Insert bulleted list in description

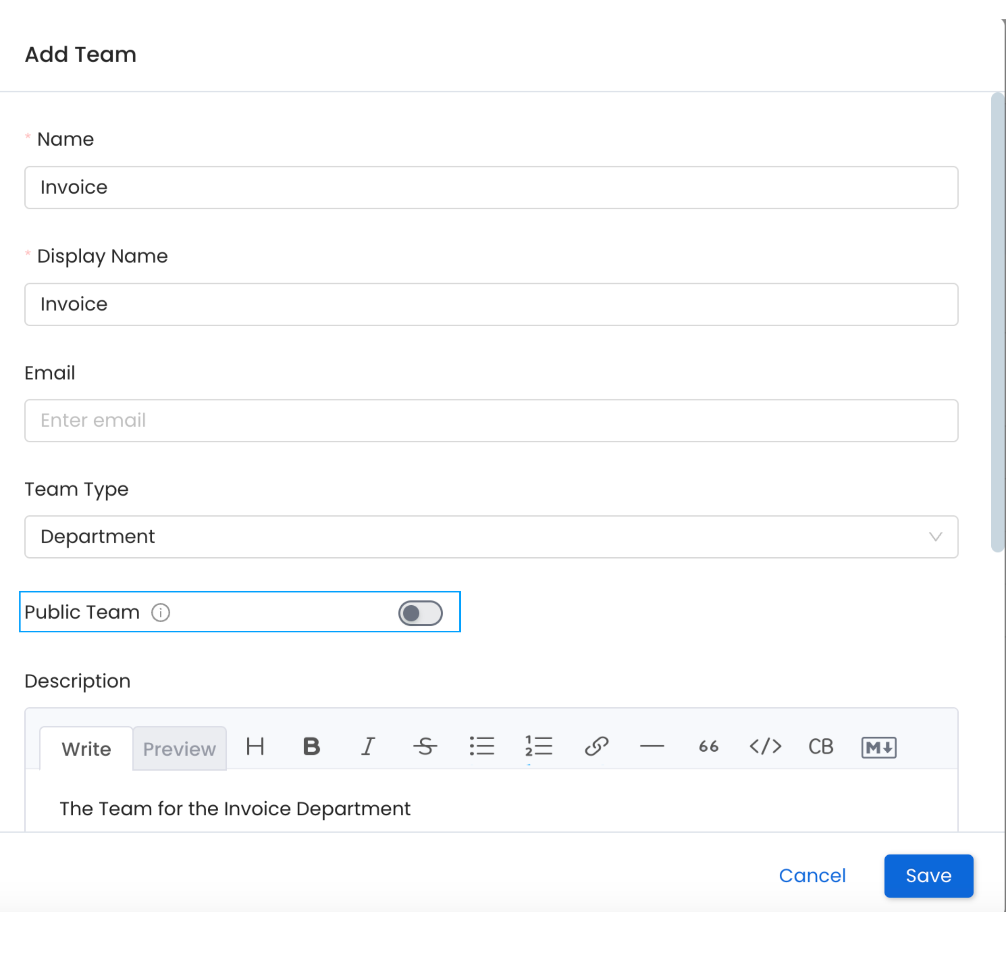click(x=482, y=746)
